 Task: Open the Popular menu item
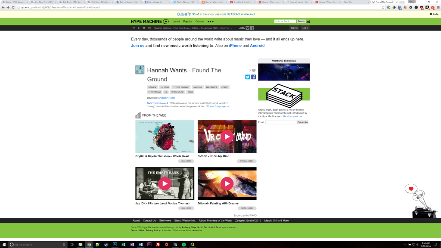(x=188, y=22)
